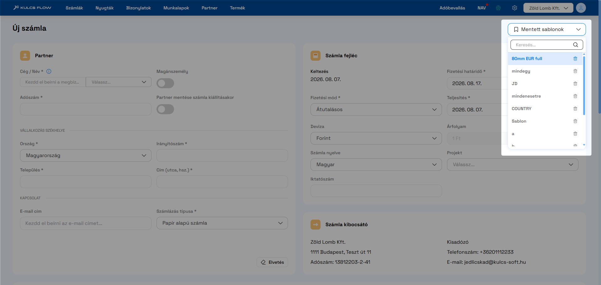Focus the Cég / Név input field

pos(53,82)
